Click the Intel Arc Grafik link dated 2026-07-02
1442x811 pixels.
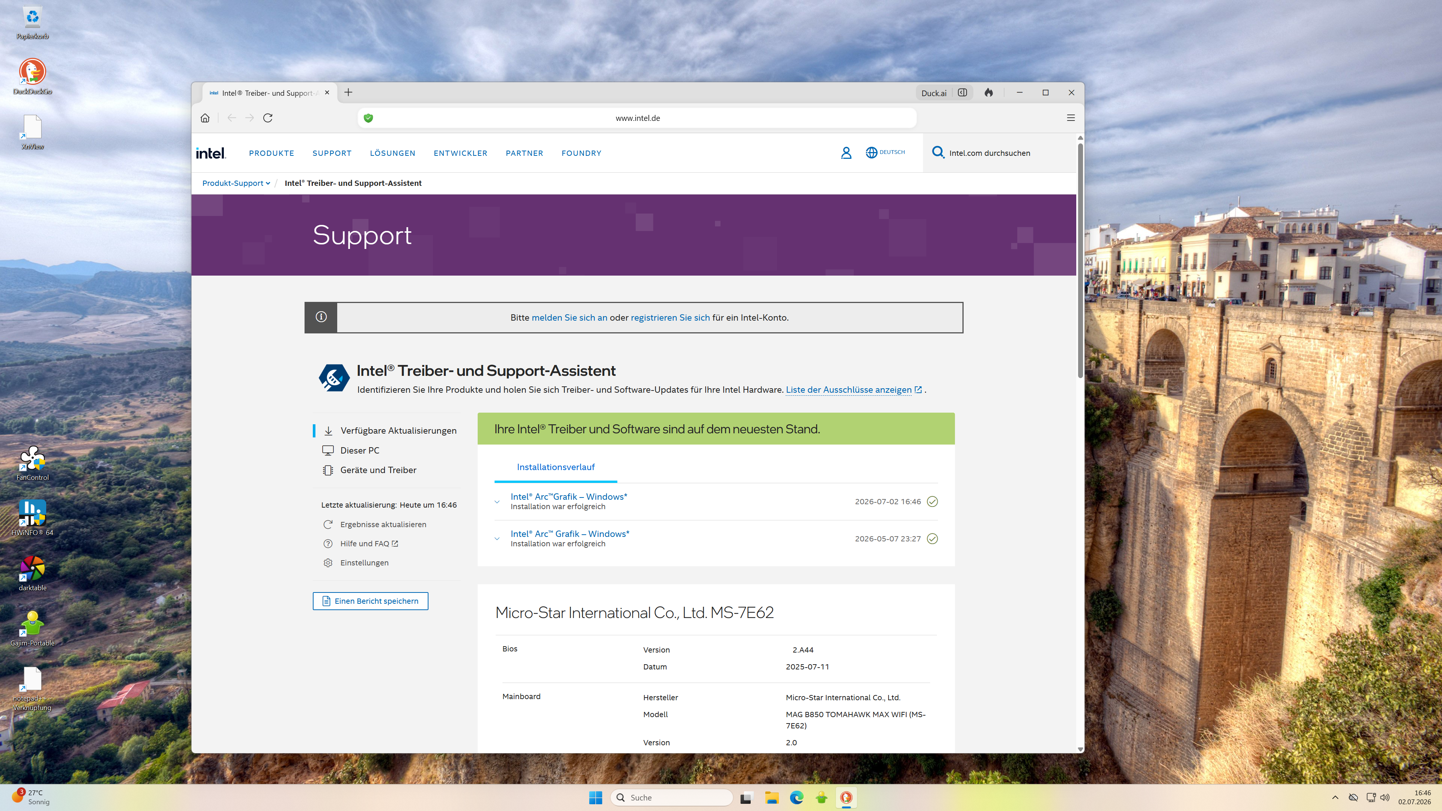[x=569, y=496]
